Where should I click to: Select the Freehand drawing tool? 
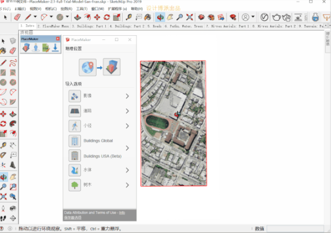[x=13, y=63]
